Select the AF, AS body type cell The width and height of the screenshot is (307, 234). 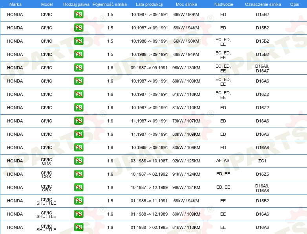point(223,160)
